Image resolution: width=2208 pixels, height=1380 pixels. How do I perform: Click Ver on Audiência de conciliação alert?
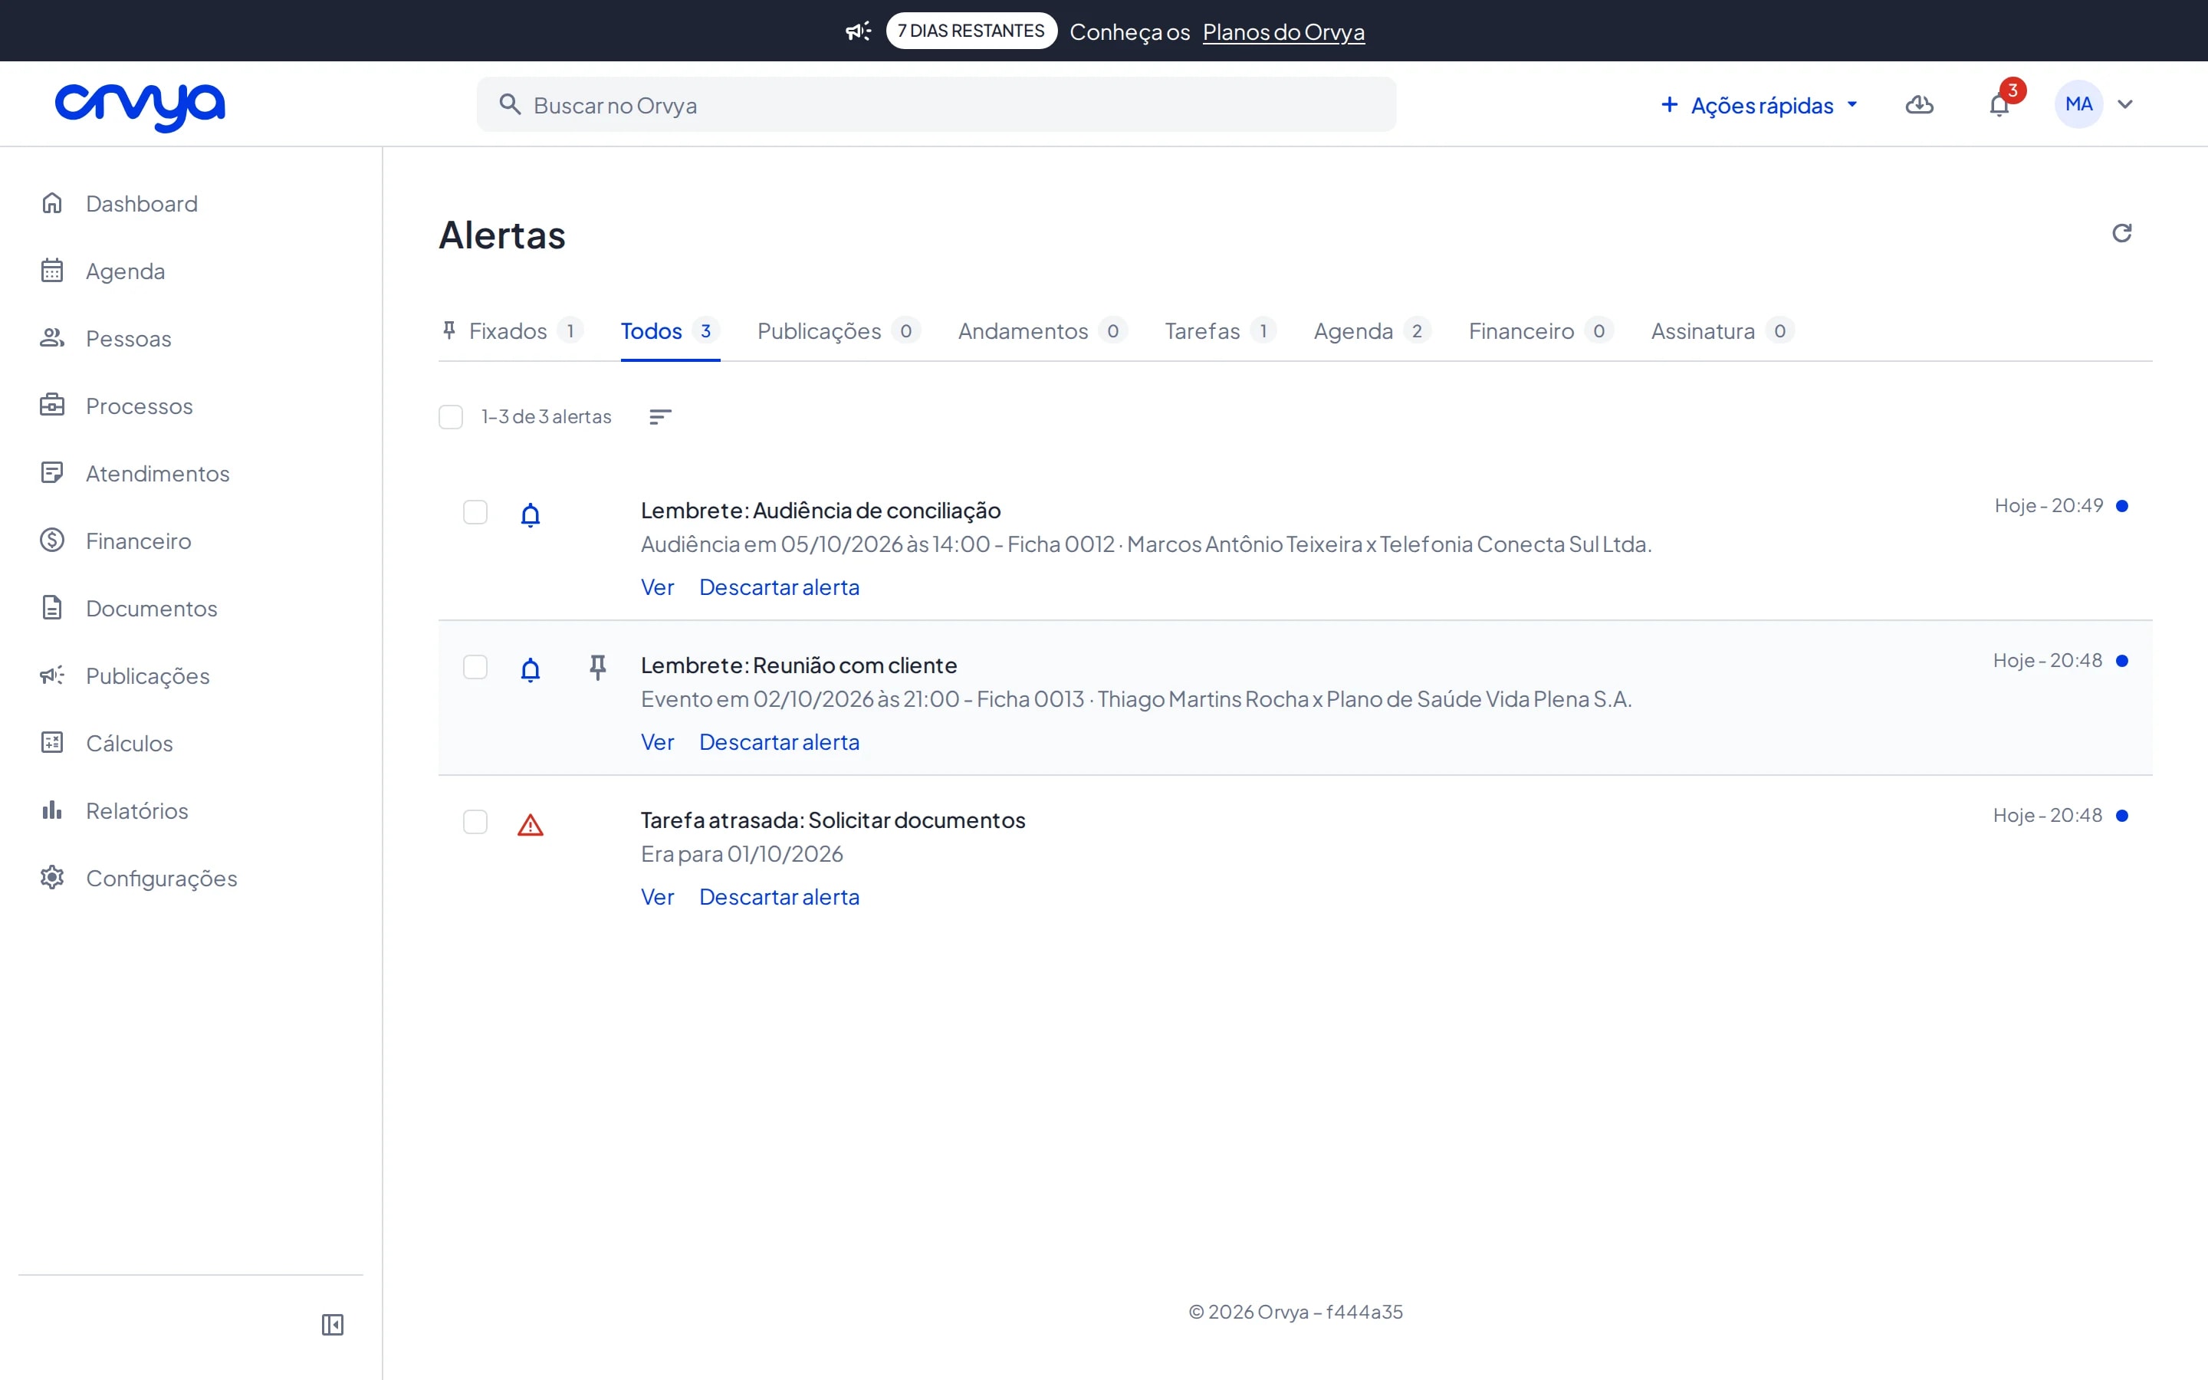click(x=657, y=586)
